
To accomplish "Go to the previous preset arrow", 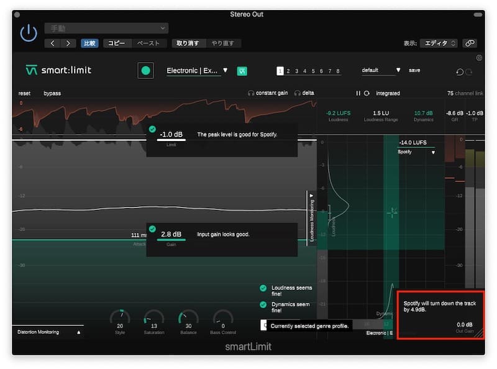I will pyautogui.click(x=53, y=43).
